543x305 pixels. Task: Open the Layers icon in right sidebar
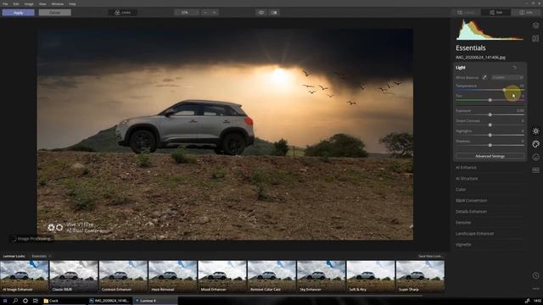pyautogui.click(x=535, y=25)
